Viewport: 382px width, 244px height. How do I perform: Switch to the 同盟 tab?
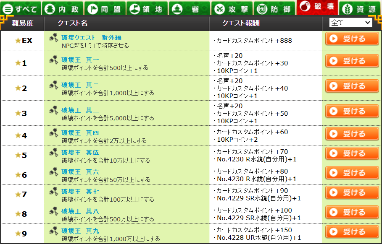[105, 9]
